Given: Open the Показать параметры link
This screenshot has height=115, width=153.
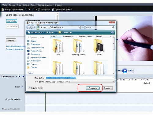Looking at the screenshot, I should coord(15,49).
